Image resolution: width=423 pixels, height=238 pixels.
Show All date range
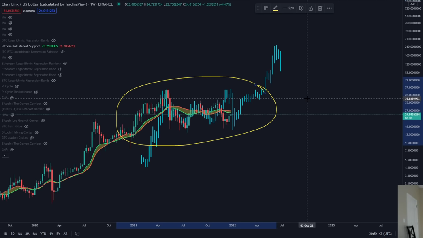(x=65, y=234)
